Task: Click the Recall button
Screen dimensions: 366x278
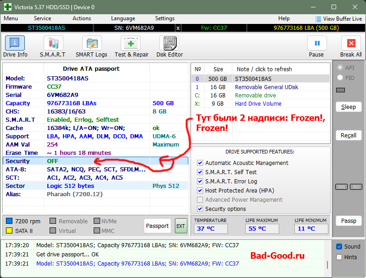Action: 348,136
